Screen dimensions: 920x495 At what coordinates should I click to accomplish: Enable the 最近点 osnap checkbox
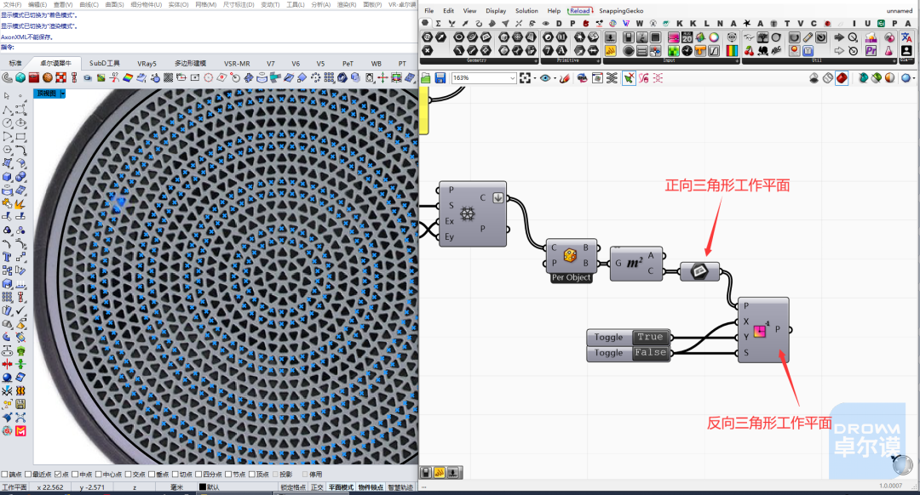(27, 474)
